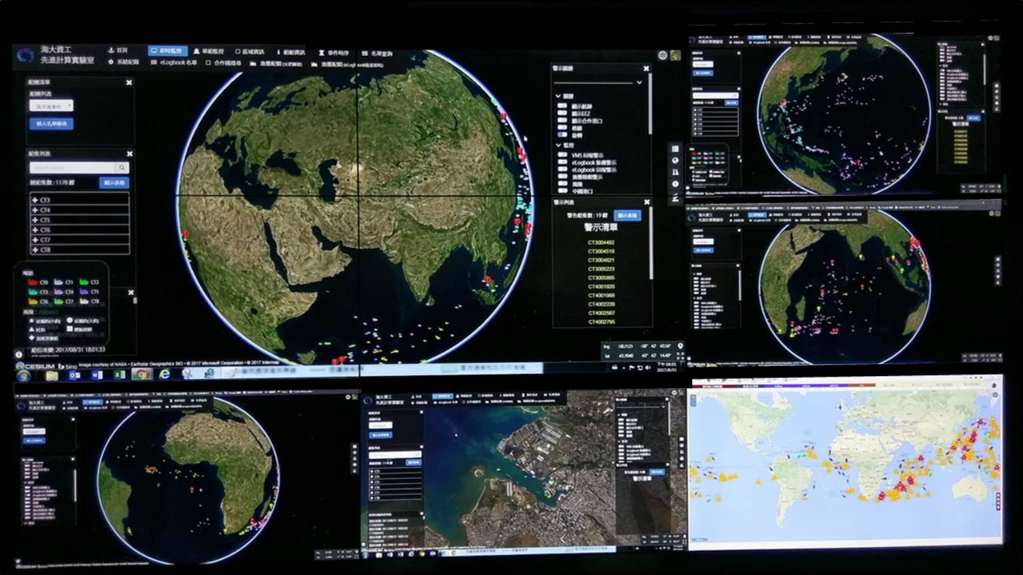
Task: Click the search magnifier in the ship list
Action: 122,168
